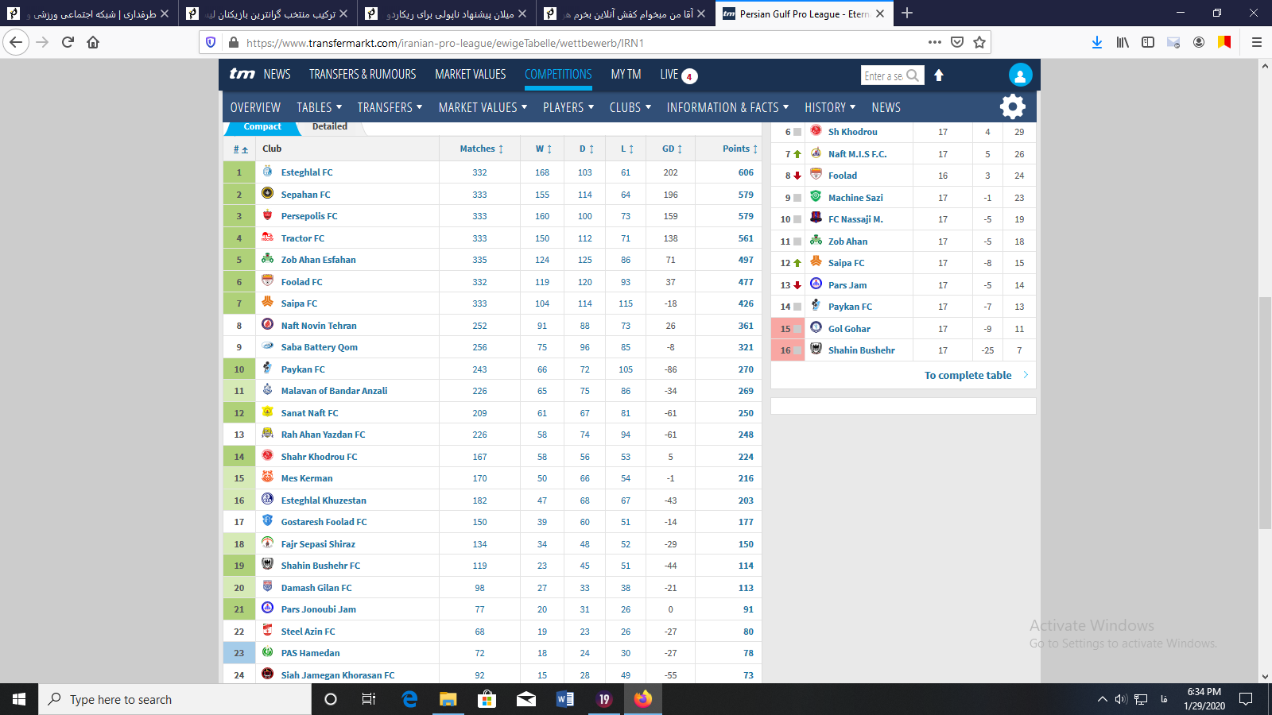The image size is (1272, 715).
Task: Open the Malavan of Bandar Anzali link
Action: 334,391
